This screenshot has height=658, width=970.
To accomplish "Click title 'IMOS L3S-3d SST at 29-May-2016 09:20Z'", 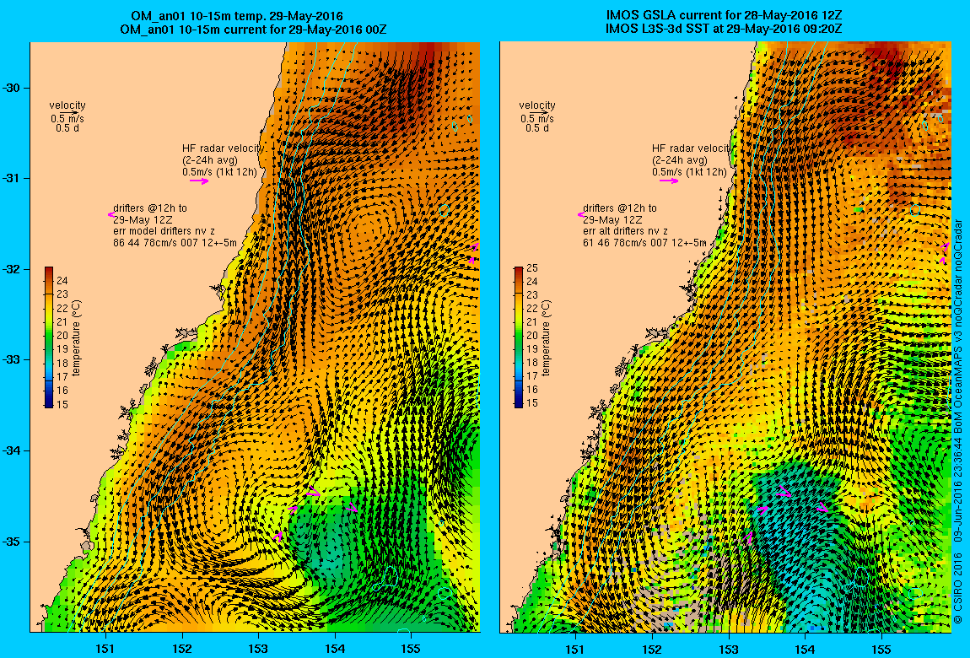I will (x=724, y=29).
